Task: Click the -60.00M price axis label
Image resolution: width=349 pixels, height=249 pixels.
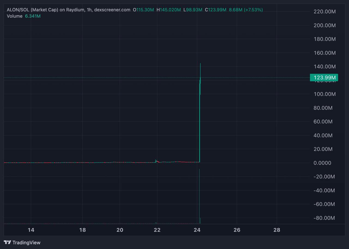Action: 324,204
